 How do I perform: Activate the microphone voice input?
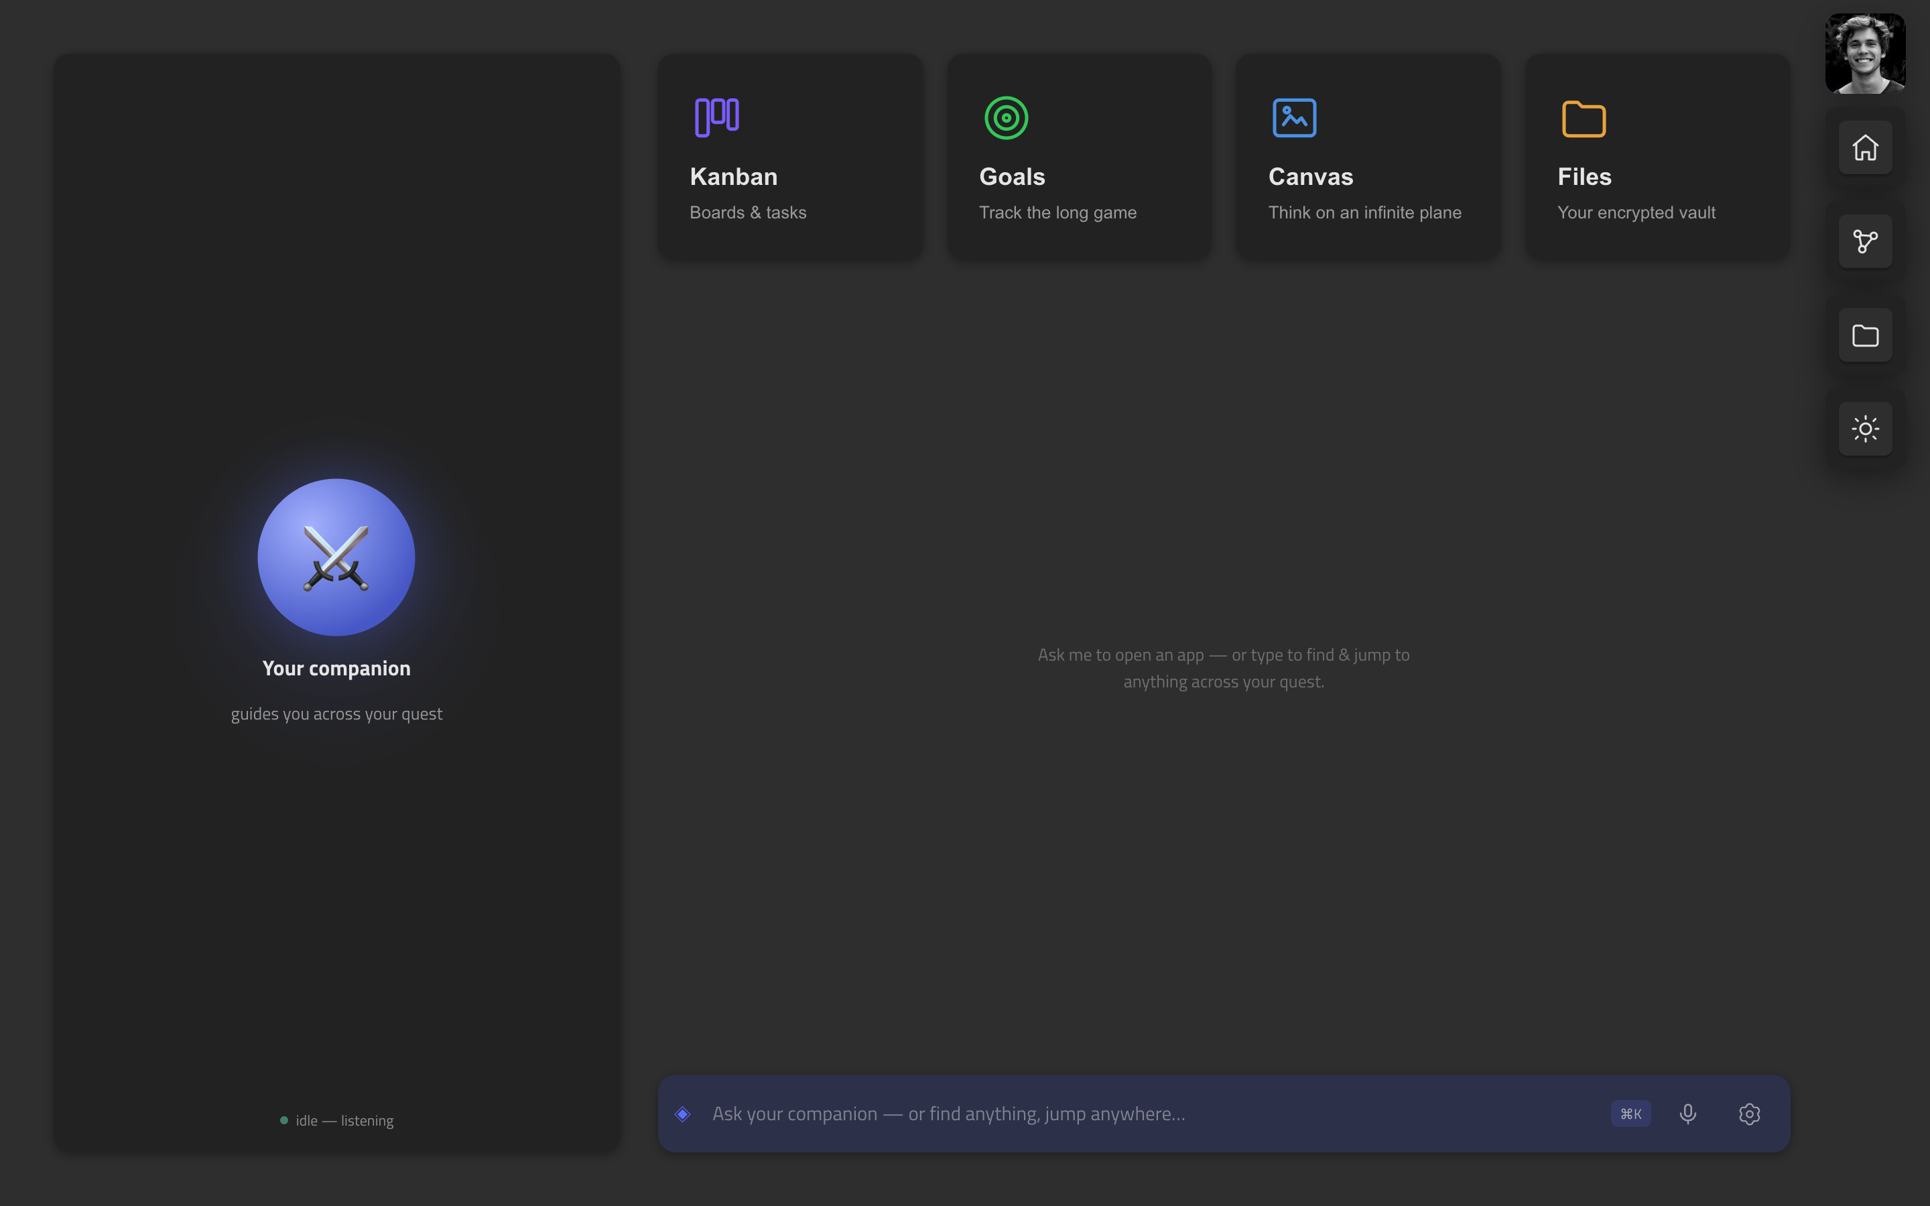click(x=1687, y=1114)
